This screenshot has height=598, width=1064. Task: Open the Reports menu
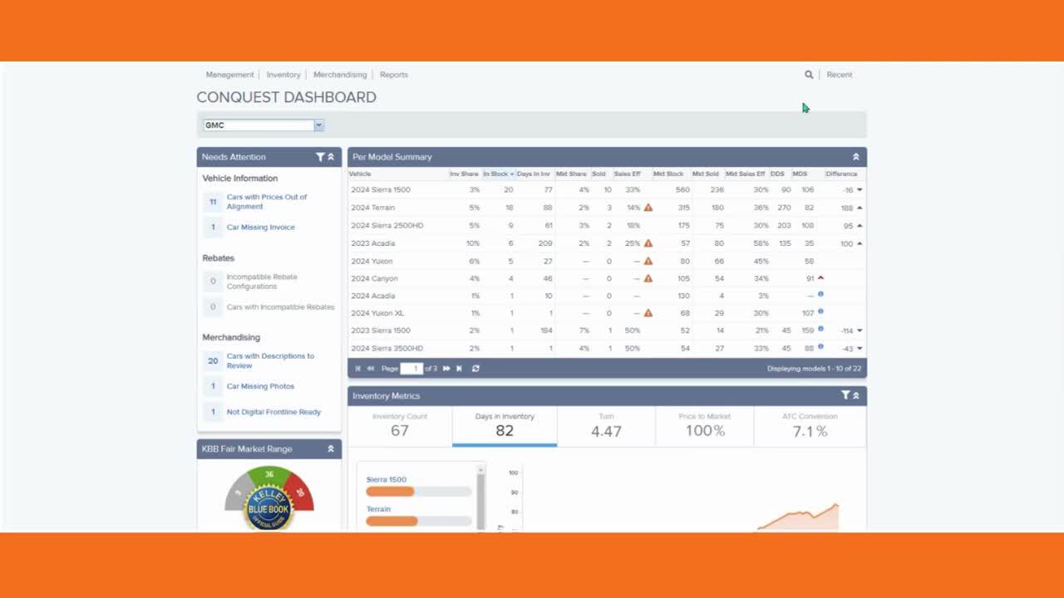pyautogui.click(x=394, y=75)
